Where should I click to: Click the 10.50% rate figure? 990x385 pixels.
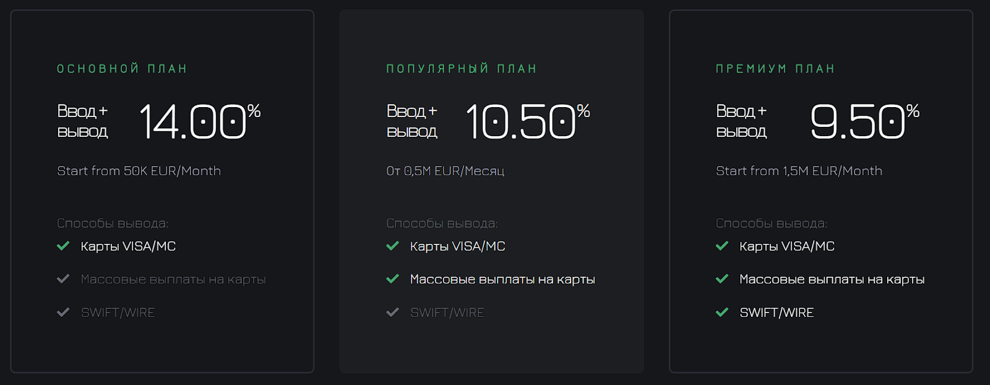(x=527, y=121)
